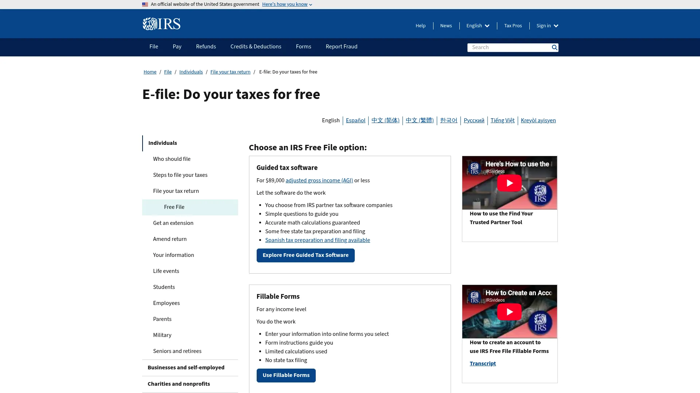Open the English language dropdown

[478, 26]
